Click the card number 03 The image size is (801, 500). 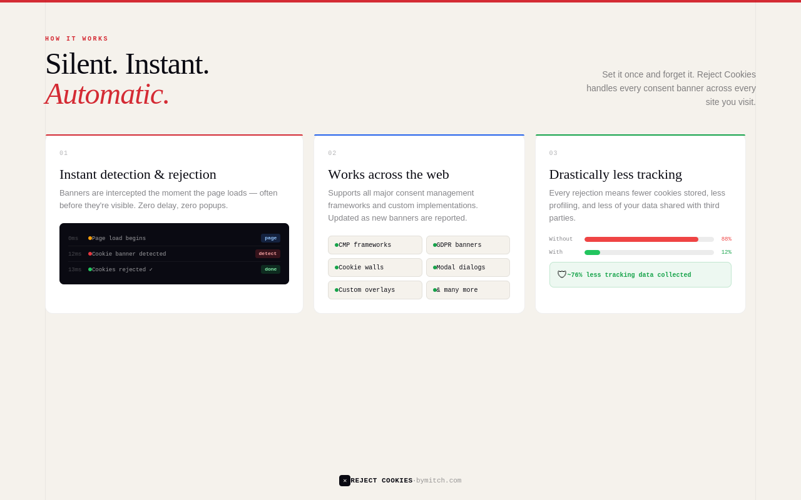pos(553,153)
